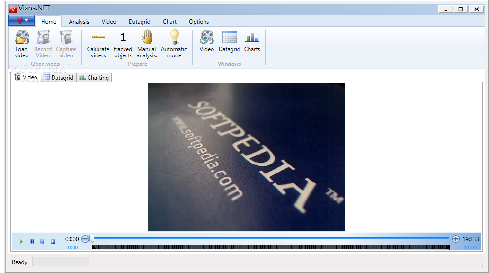Open the Video ribbon tab
The image size is (489, 273).
tap(109, 21)
